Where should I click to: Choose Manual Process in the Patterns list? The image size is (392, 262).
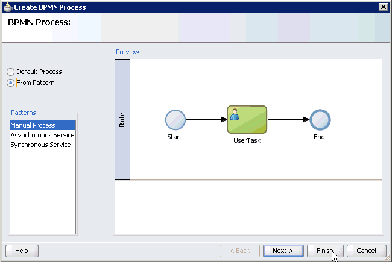43,125
